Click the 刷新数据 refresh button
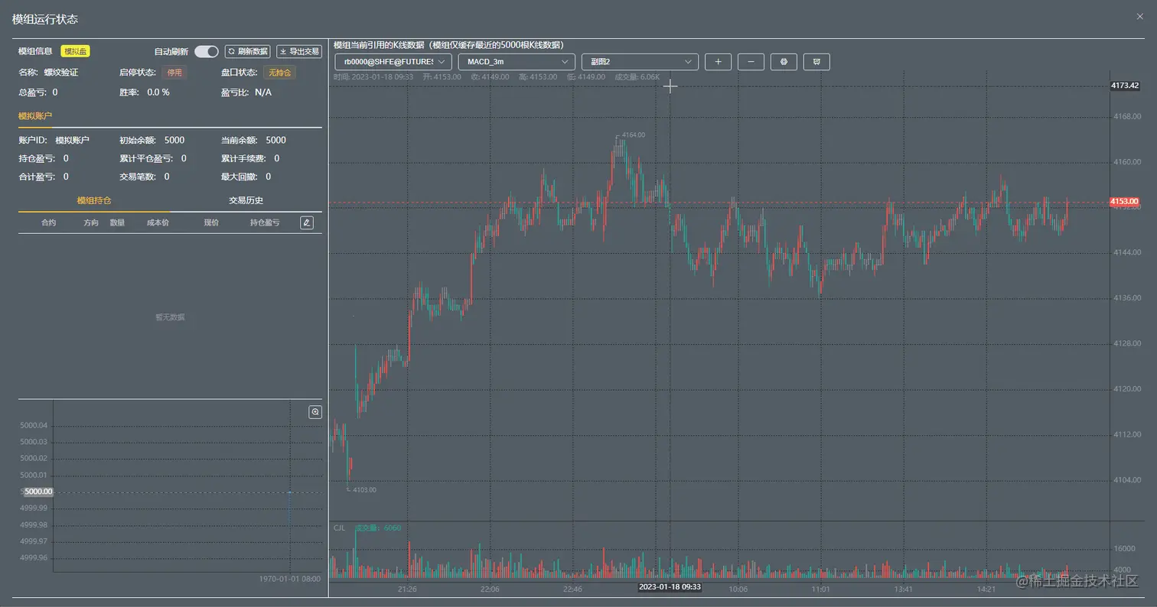1157x607 pixels. pyautogui.click(x=247, y=51)
